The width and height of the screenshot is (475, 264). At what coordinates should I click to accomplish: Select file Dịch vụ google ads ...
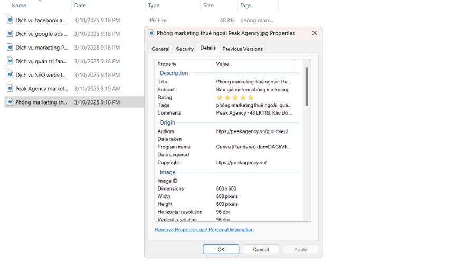(x=42, y=34)
